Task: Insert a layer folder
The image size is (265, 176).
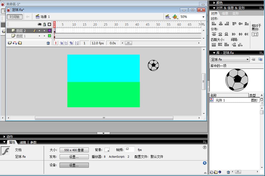Action: [x=20, y=43]
